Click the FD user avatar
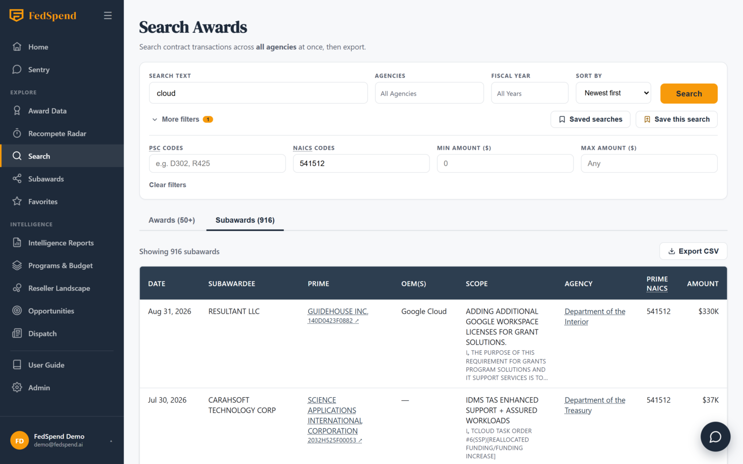This screenshot has width=743, height=464. 19,440
